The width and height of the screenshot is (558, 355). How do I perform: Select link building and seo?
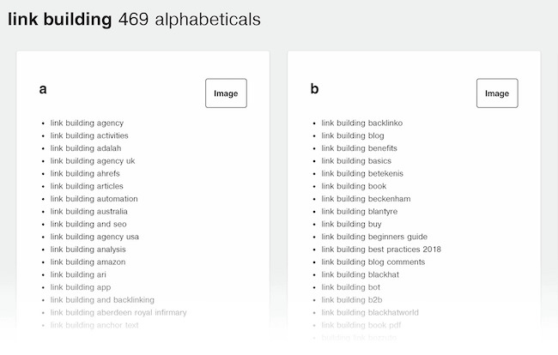click(x=88, y=224)
